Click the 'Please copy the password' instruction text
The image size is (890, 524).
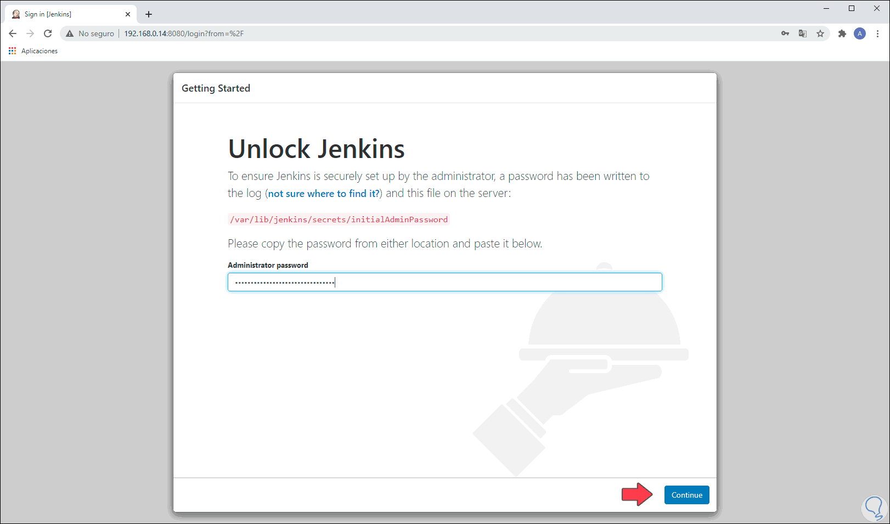coord(385,244)
